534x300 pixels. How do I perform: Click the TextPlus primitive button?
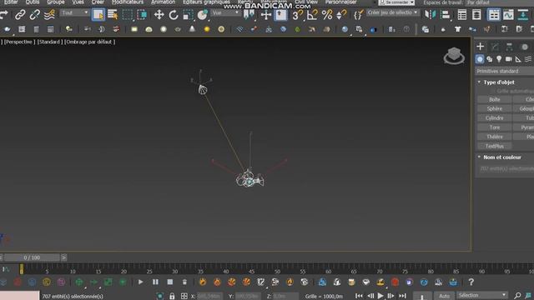click(495, 146)
